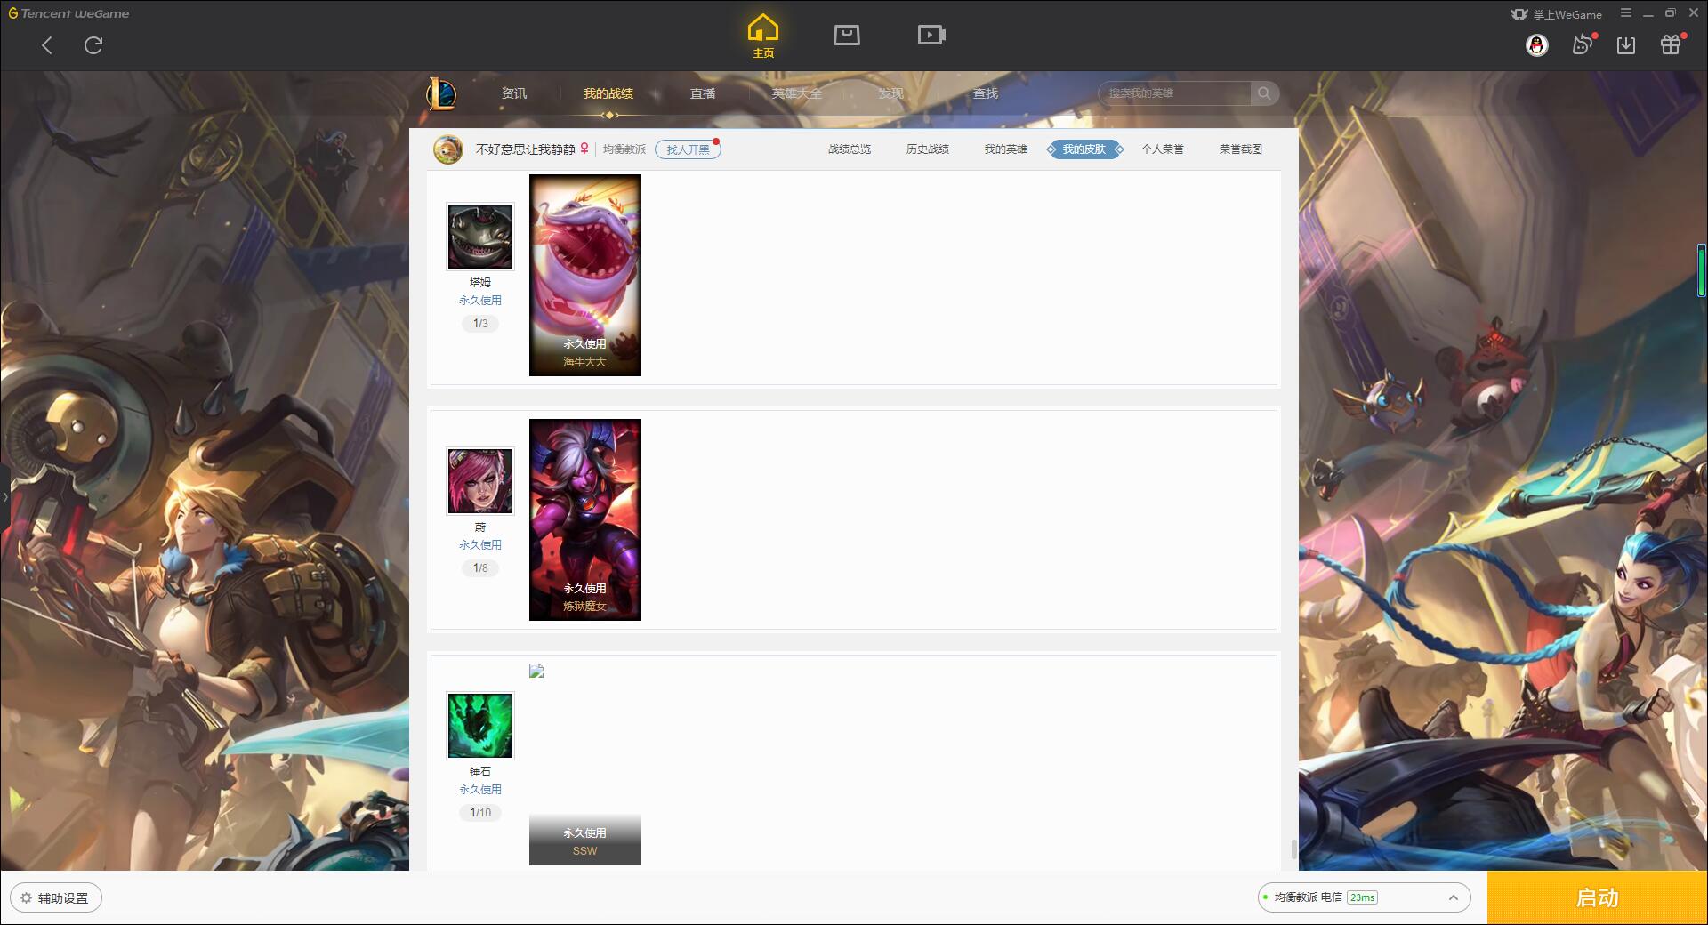Image resolution: width=1708 pixels, height=925 pixels.
Task: Click the player name 不好意思让我静静
Action: (526, 149)
